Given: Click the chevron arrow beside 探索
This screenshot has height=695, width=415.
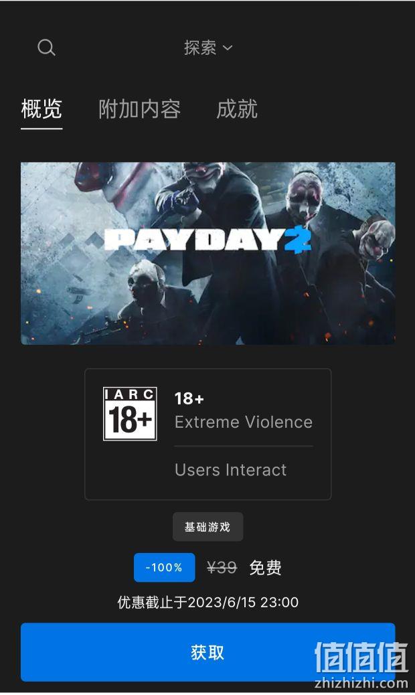Looking at the screenshot, I should click(227, 48).
